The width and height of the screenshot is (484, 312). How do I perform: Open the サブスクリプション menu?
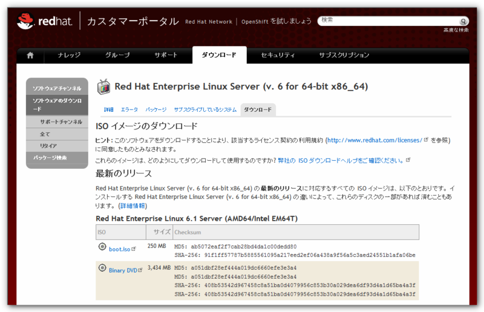344,55
